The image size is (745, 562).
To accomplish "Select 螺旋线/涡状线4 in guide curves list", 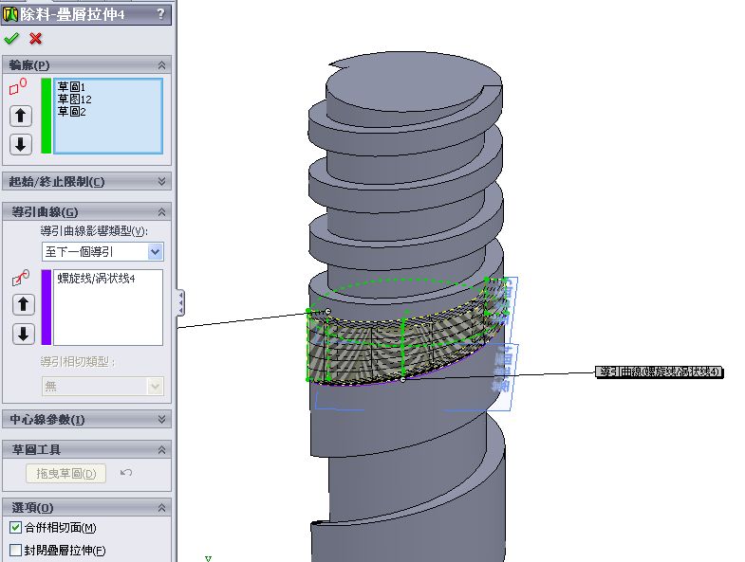I will point(97,279).
